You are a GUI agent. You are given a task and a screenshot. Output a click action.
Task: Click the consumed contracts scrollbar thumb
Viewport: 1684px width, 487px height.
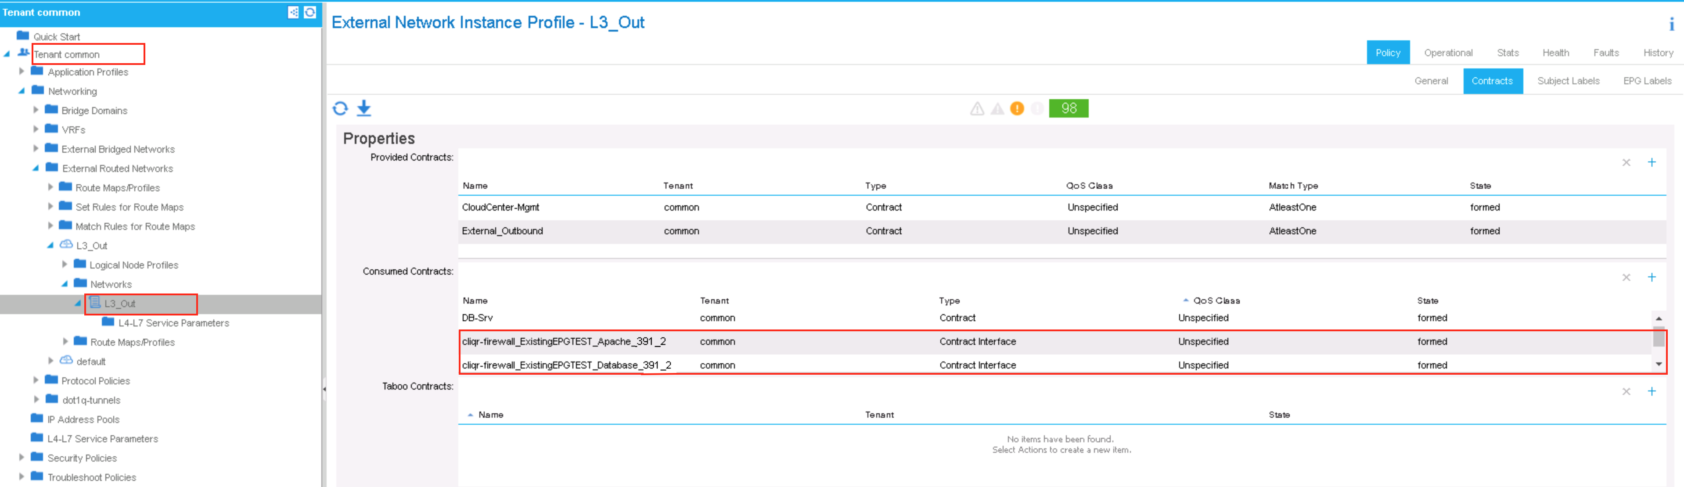pos(1659,336)
